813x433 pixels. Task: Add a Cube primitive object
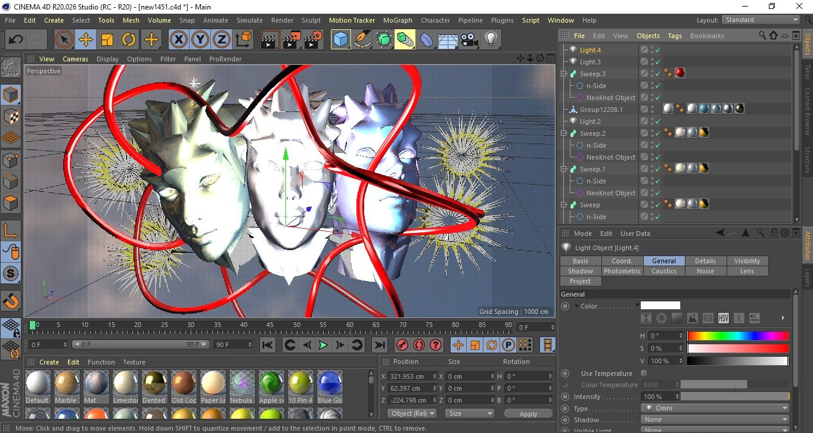coord(341,40)
